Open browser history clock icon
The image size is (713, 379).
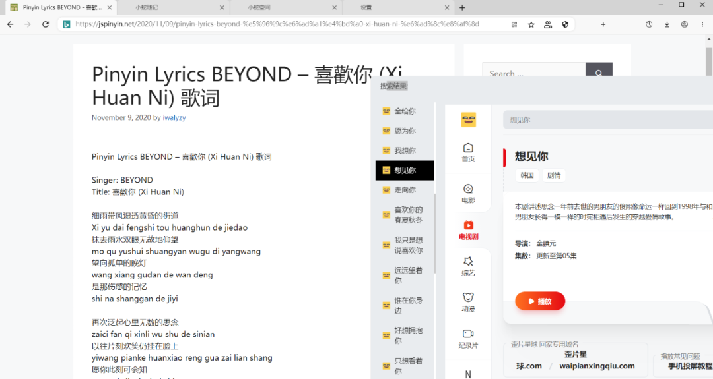click(x=649, y=24)
